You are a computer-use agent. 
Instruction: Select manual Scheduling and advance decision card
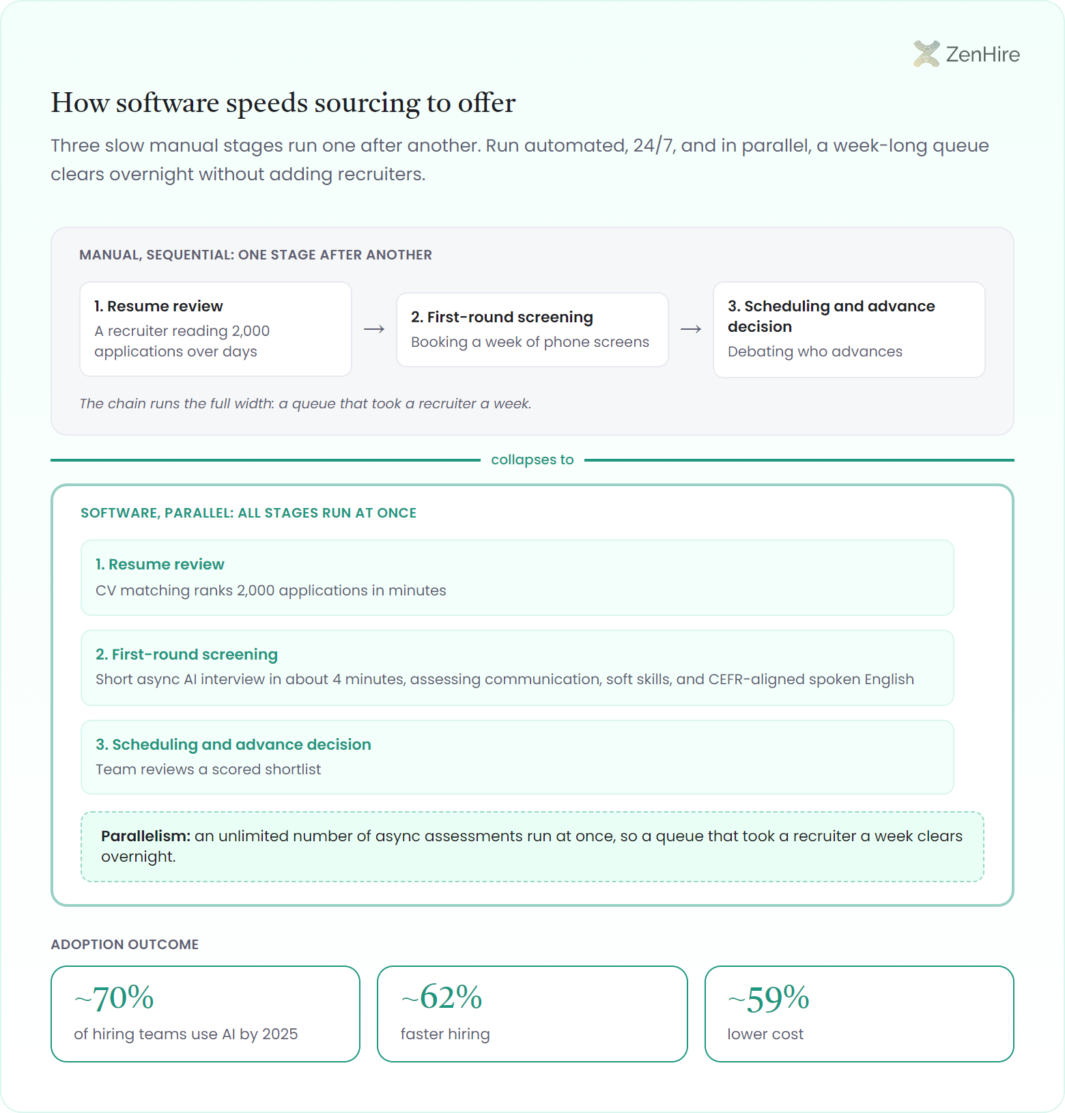click(x=849, y=330)
